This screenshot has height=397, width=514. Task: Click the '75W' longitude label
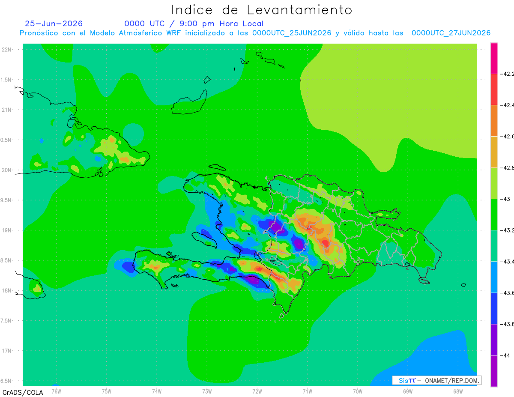point(107,391)
